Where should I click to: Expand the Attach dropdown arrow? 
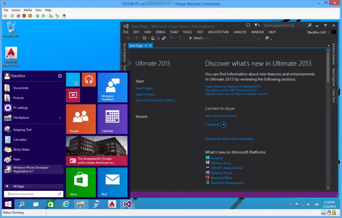click(x=206, y=38)
